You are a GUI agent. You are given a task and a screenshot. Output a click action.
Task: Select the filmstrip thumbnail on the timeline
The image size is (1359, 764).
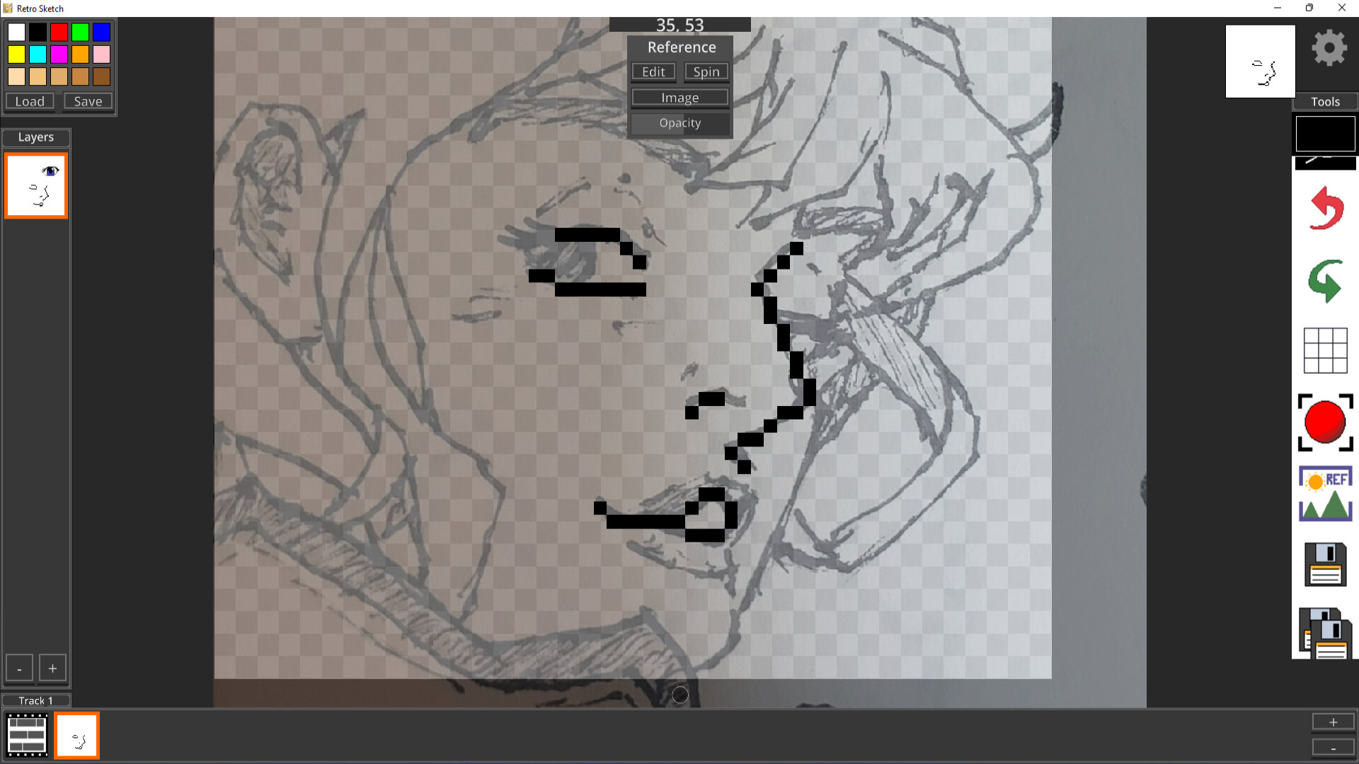(26, 735)
